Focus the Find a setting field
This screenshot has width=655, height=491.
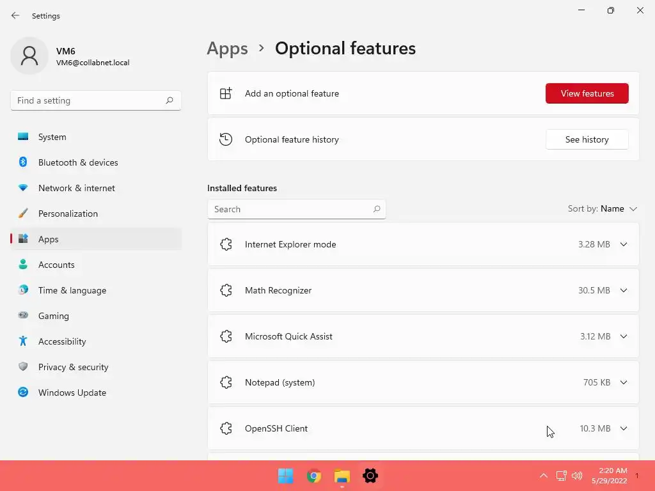[96, 100]
